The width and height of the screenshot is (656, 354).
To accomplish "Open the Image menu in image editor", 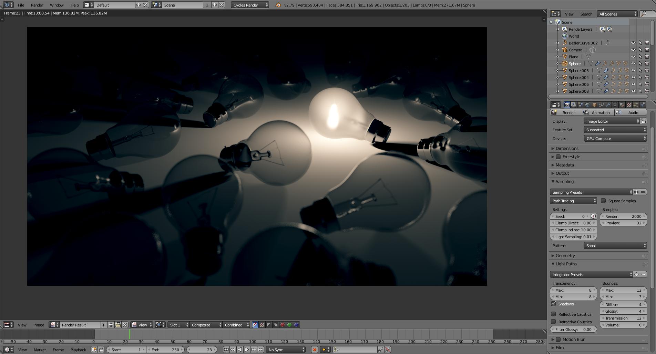I will point(39,325).
